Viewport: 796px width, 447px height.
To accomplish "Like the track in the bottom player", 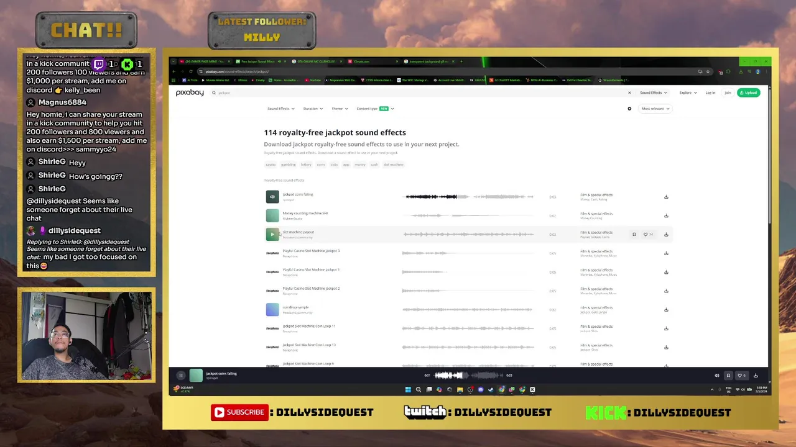I will 741,375.
